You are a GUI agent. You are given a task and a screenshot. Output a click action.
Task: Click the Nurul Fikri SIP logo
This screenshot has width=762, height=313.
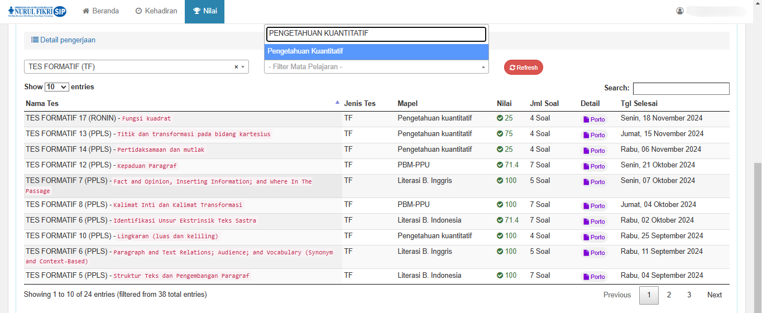pos(37,11)
